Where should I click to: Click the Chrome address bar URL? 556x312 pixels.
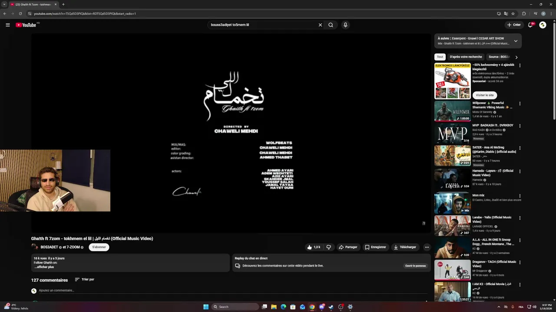pyautogui.click(x=85, y=13)
